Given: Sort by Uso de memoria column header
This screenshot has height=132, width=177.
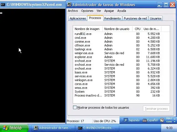Looking at the screenshot, I should click(x=152, y=29).
